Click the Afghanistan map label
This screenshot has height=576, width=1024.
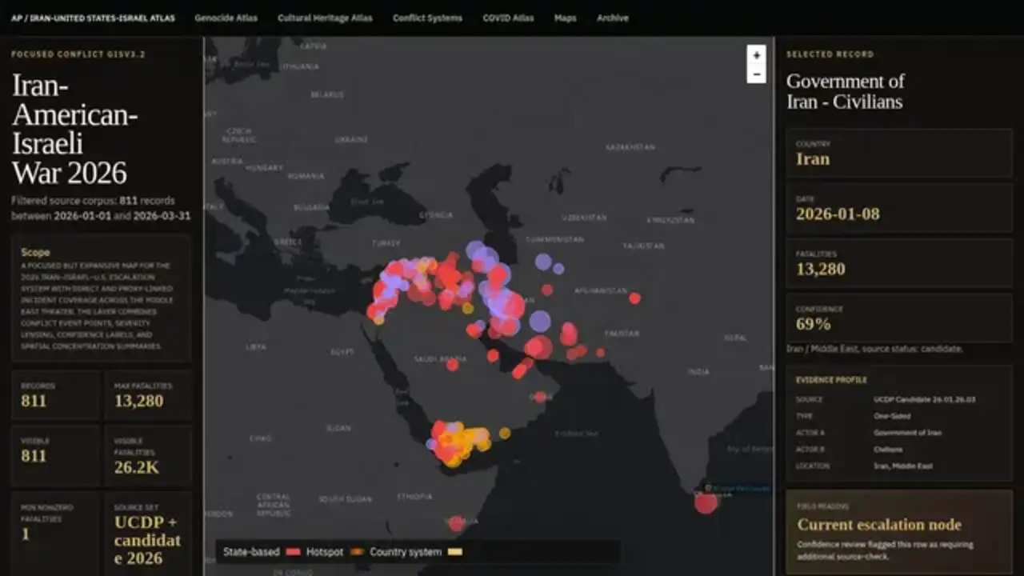click(599, 291)
